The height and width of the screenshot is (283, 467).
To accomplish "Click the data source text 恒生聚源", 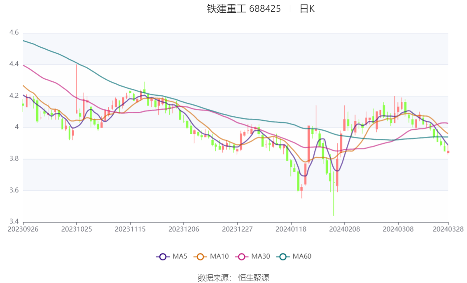I will pos(254,278).
